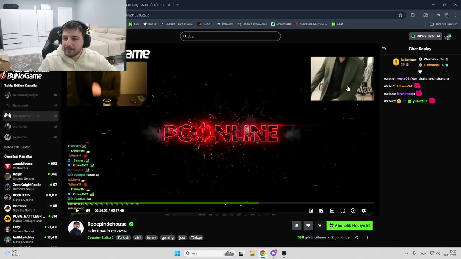Open zeusidiouss recommended channel
Viewport: 461px width, 259px height.
[x=31, y=165]
